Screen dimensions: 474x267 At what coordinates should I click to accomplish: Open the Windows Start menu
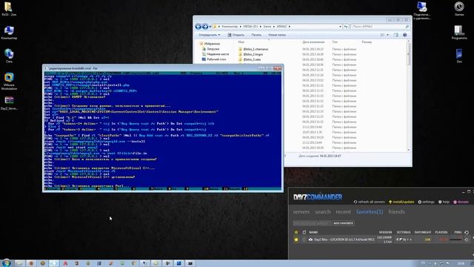click(6, 263)
